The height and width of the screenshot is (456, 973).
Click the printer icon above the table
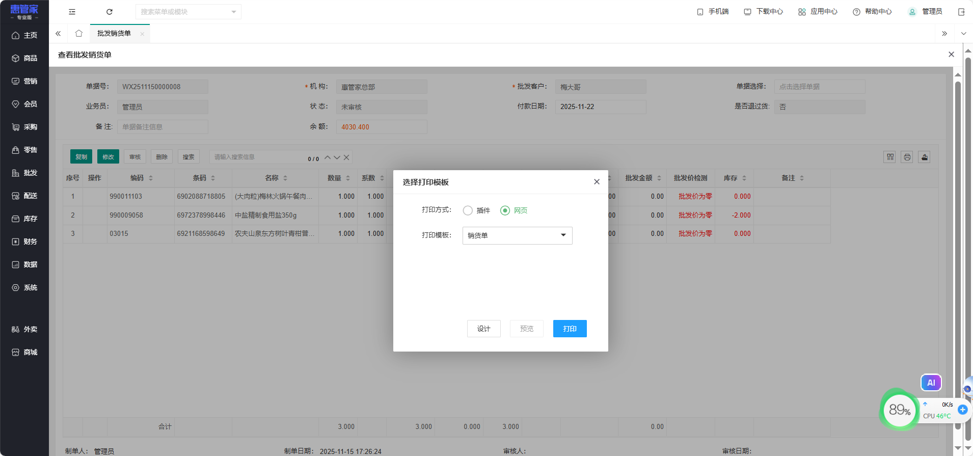tap(907, 157)
